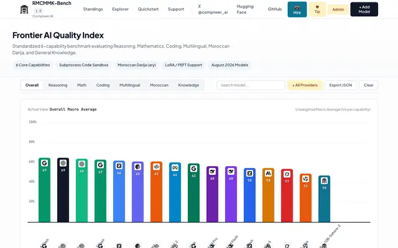Open the Standings page

[93, 9]
